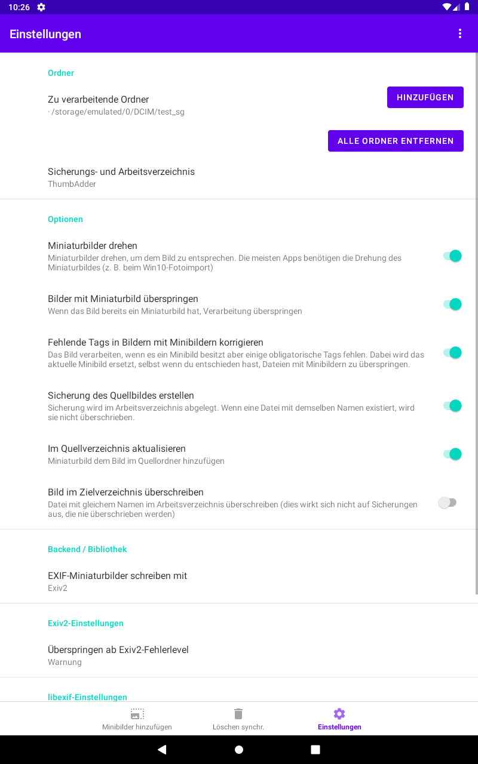Tap the Löschen synchr. trash icon
Image resolution: width=478 pixels, height=764 pixels.
coord(238,714)
